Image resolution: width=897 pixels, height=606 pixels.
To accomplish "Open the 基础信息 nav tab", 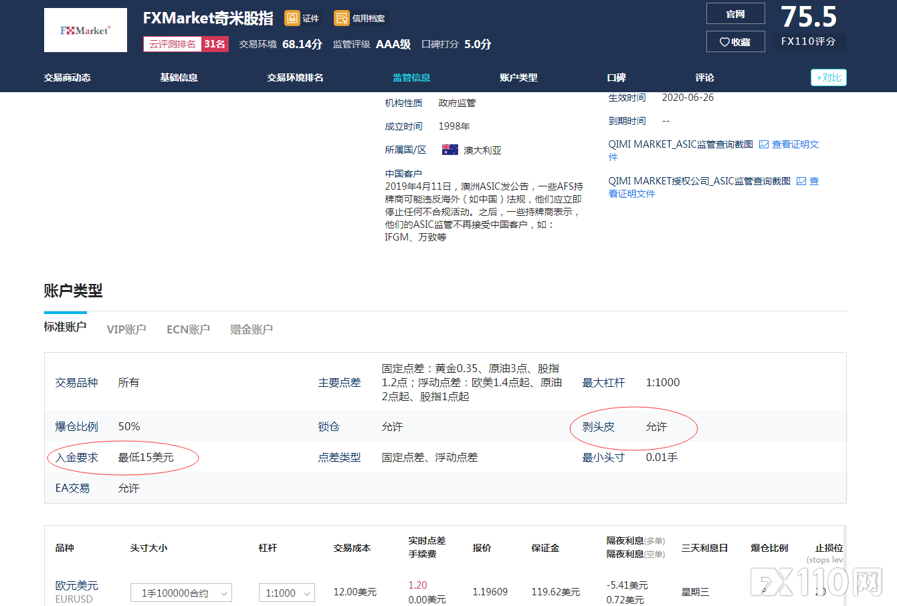I will (179, 78).
